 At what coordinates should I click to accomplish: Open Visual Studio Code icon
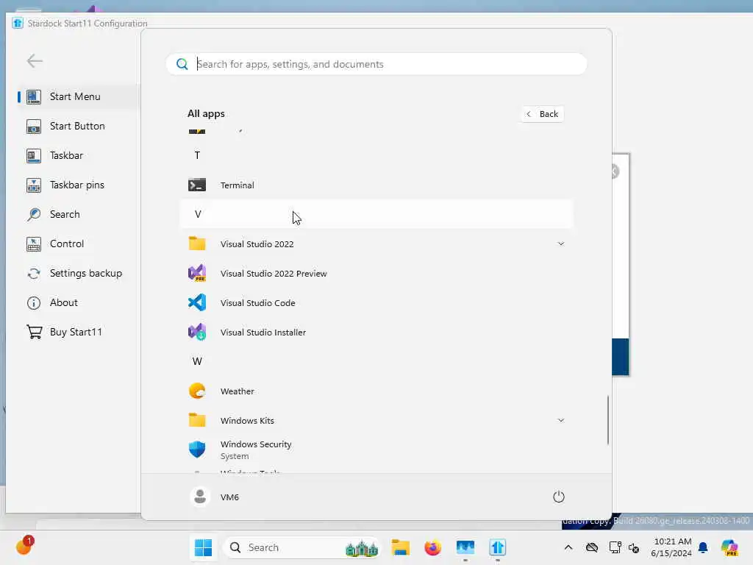(197, 302)
